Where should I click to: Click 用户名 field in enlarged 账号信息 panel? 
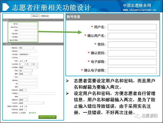click(132, 27)
